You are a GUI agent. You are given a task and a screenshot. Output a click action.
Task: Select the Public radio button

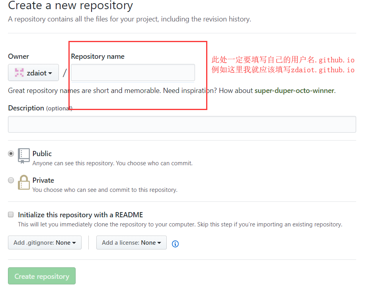[x=11, y=154]
